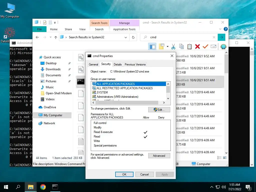The width and height of the screenshot is (256, 192).
Task: Clear the cmd search text with X
Action: [214, 37]
